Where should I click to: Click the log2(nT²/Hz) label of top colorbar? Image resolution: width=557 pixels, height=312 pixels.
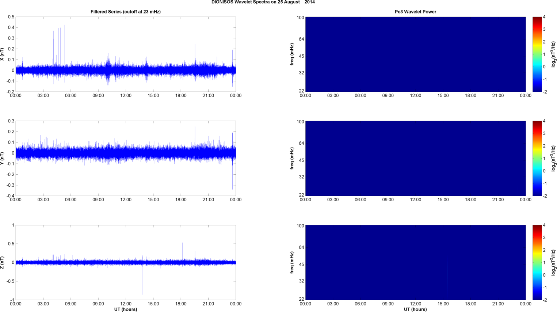(x=554, y=54)
